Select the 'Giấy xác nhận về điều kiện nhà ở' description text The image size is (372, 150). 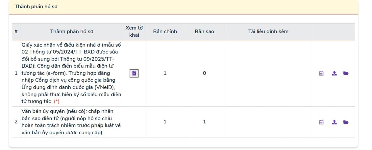71,73
